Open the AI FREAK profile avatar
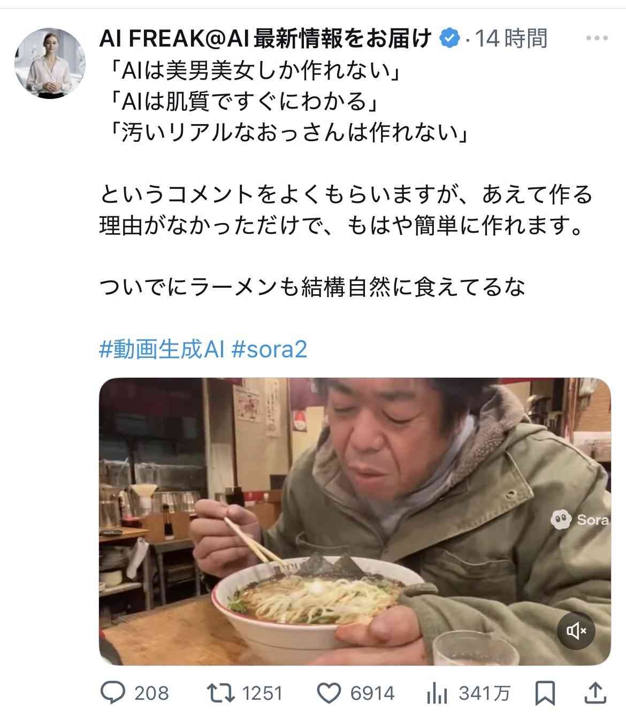 click(50, 62)
